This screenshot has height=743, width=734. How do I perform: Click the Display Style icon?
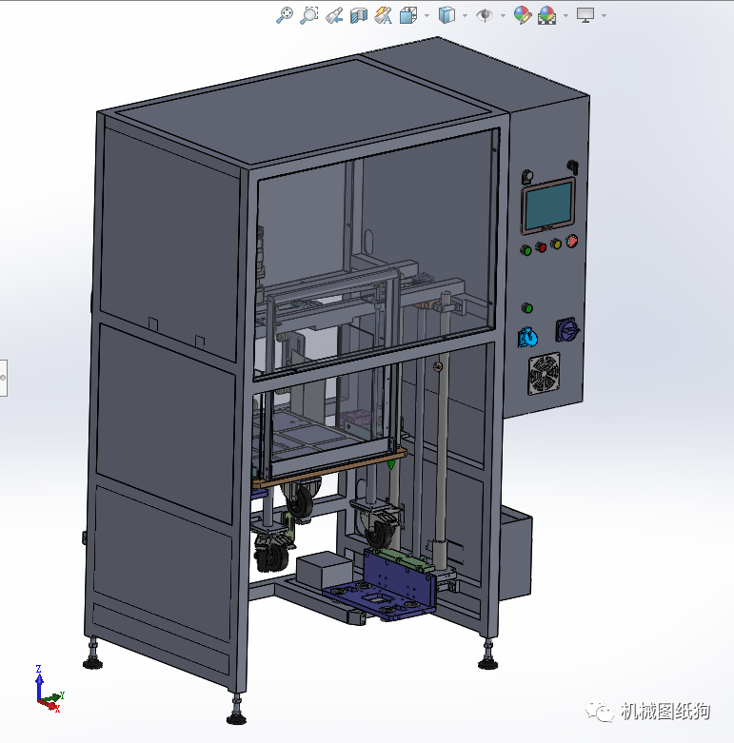446,15
